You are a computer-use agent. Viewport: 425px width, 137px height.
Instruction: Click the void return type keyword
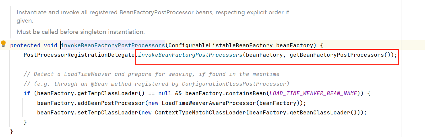coord(50,45)
